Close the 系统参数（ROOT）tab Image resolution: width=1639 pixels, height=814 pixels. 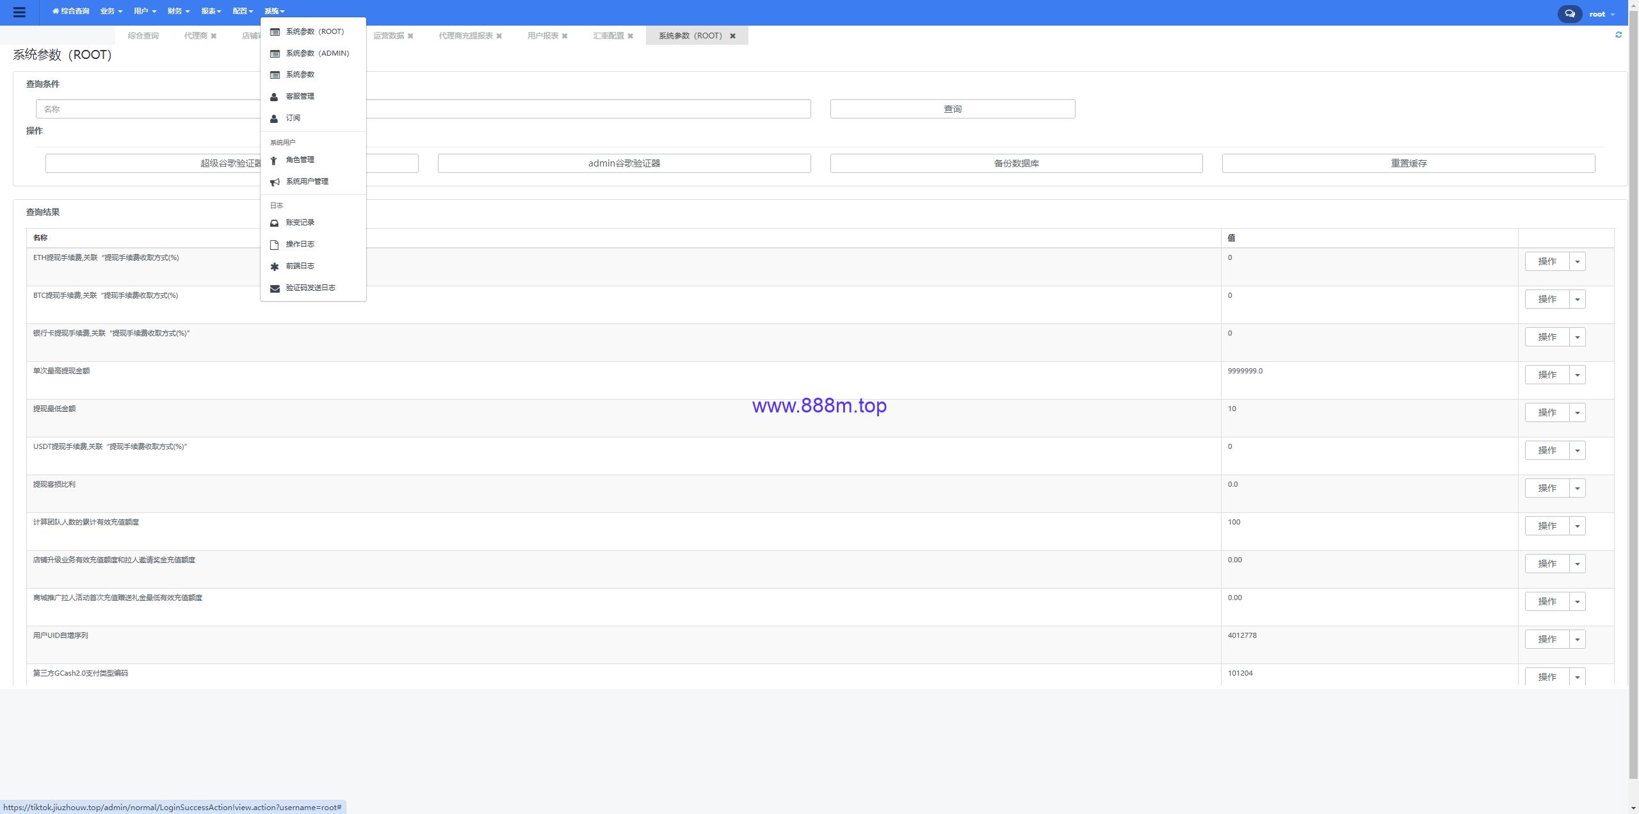(733, 36)
